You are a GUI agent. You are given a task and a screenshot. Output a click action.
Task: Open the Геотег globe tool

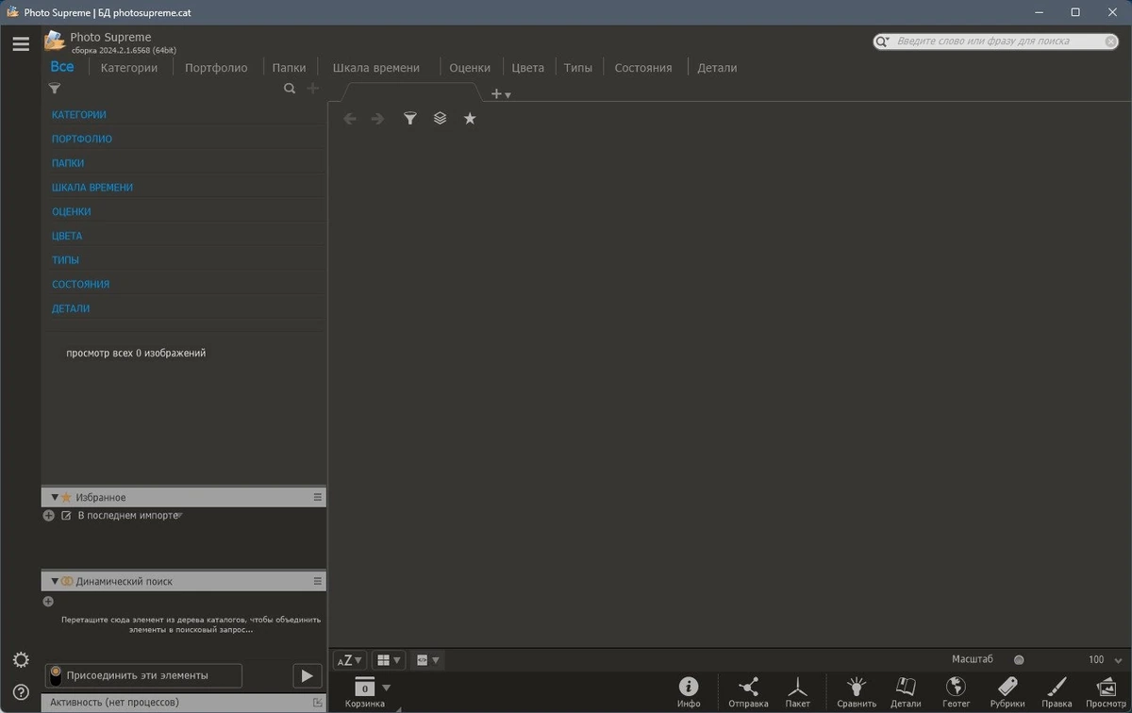pyautogui.click(x=956, y=691)
